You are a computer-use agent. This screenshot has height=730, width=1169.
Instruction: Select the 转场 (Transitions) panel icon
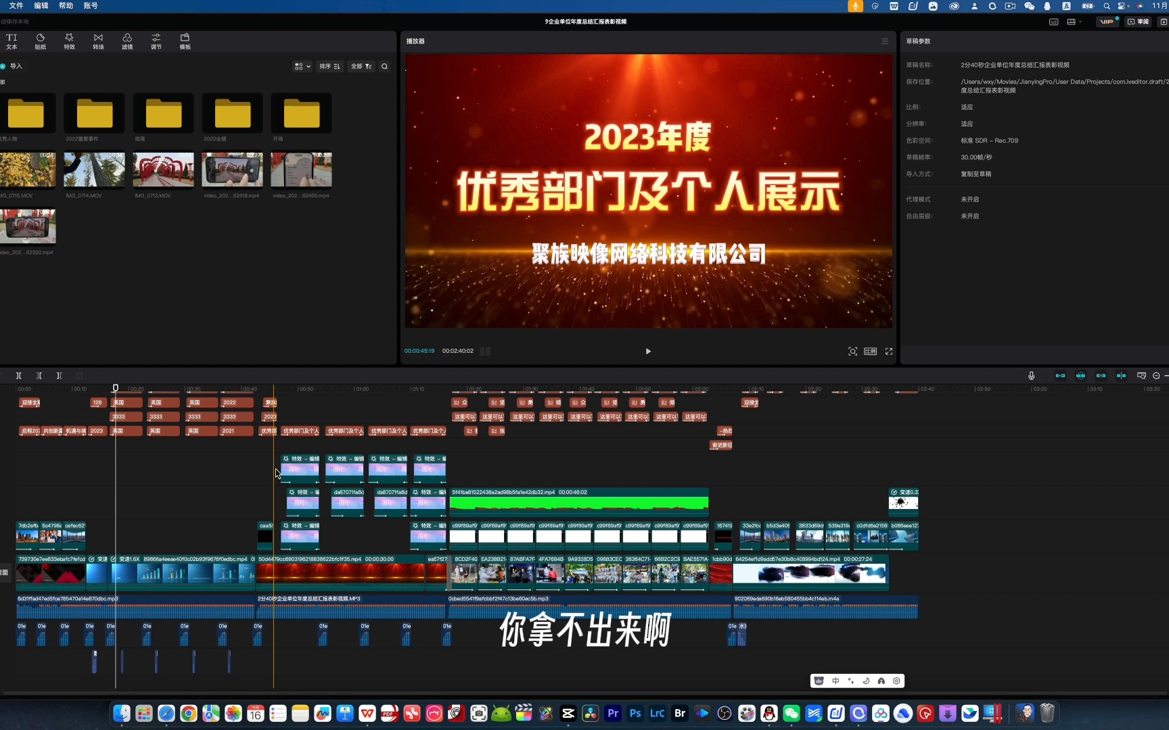(97, 41)
